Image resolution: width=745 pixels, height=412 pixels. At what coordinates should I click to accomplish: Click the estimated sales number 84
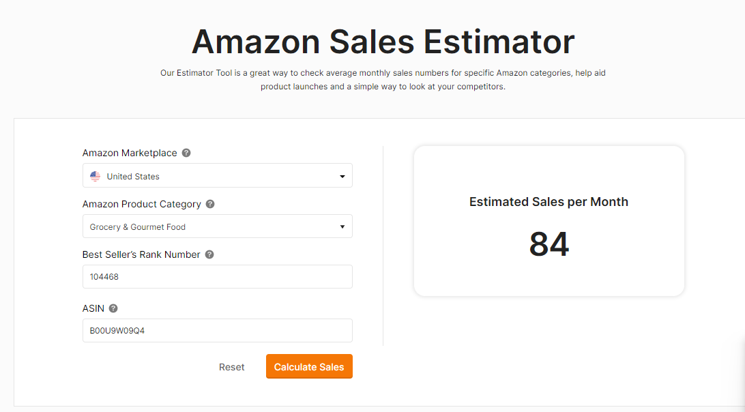[x=549, y=244]
